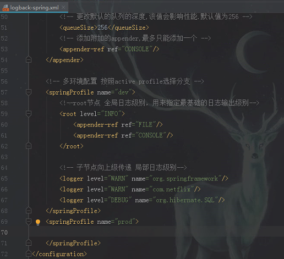Image resolution: width=284 pixels, height=259 pixels.
Task: Click line number 70 in the gutter
Action: (4, 233)
